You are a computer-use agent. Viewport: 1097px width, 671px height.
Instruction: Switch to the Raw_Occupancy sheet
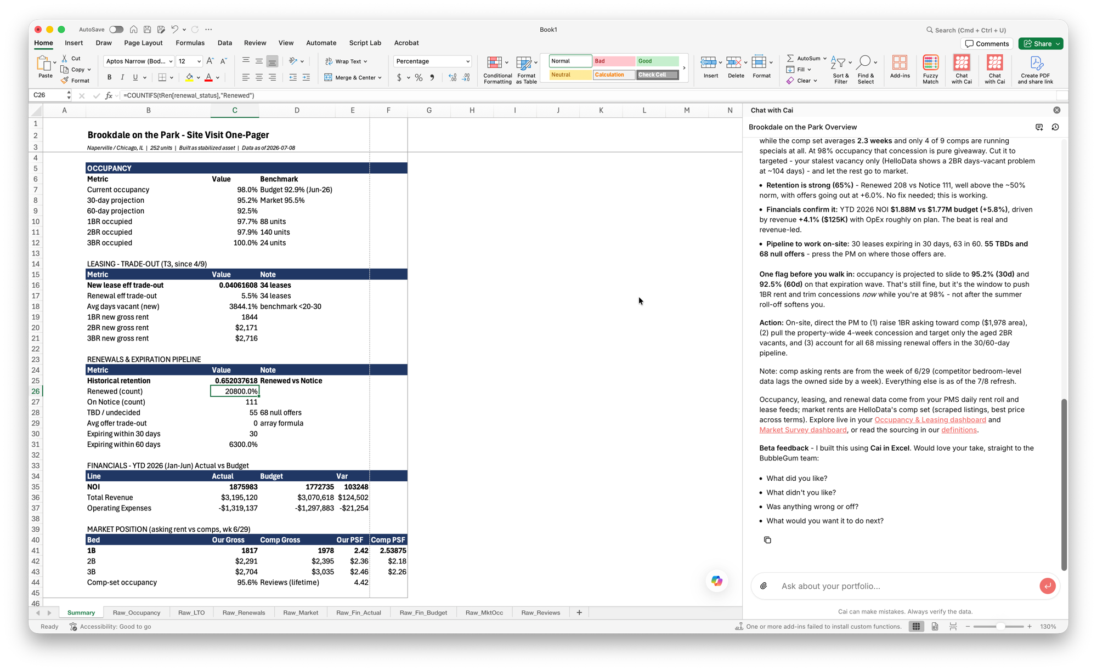coord(137,613)
